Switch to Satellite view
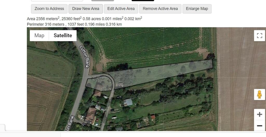 pyautogui.click(x=63, y=35)
